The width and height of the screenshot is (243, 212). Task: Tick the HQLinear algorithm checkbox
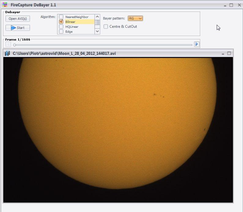61,27
